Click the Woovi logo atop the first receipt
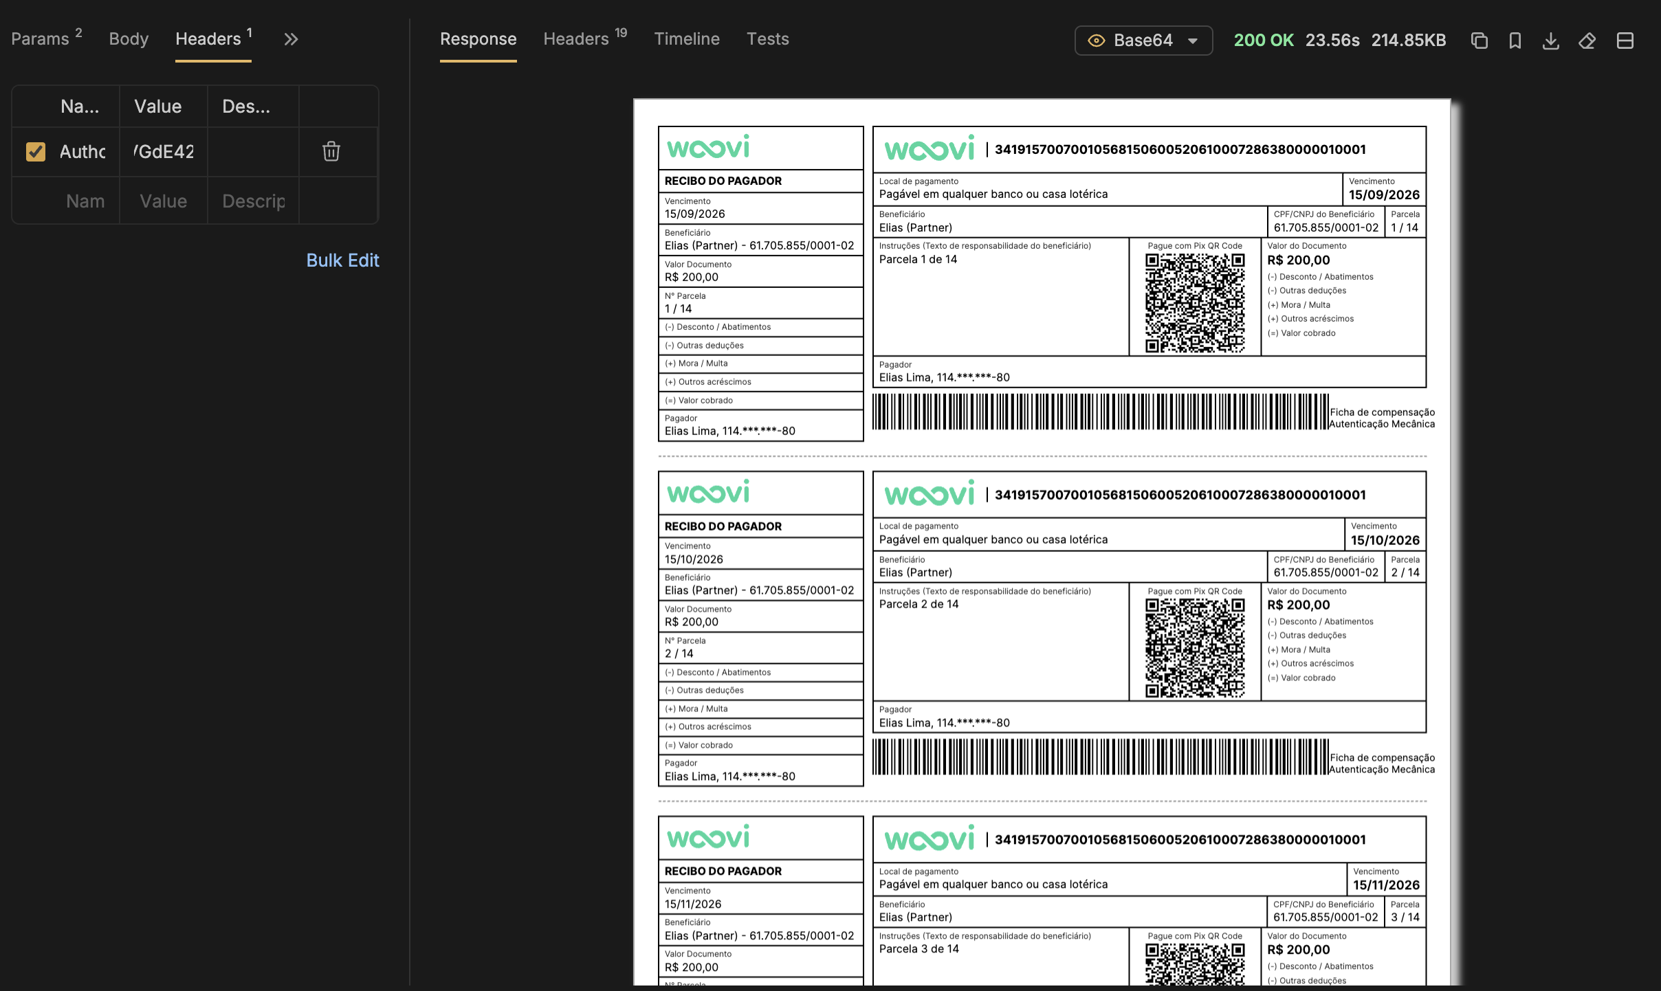This screenshot has width=1661, height=991. coord(708,146)
